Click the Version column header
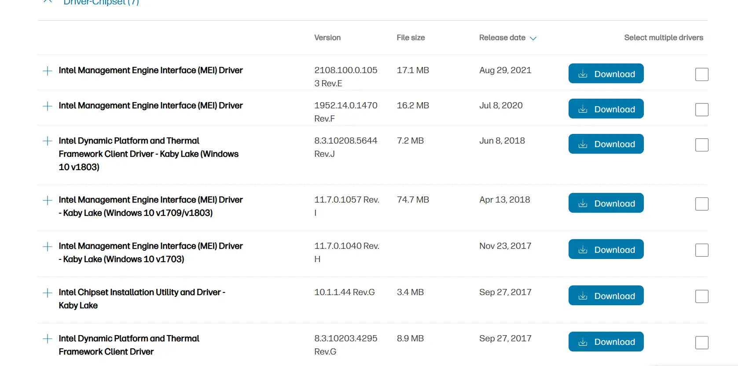Image resolution: width=738 pixels, height=366 pixels. (327, 38)
